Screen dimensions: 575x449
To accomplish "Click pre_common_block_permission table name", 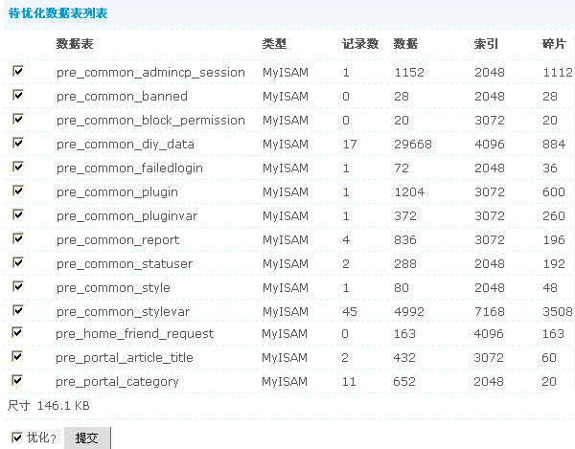I will pyautogui.click(x=150, y=120).
